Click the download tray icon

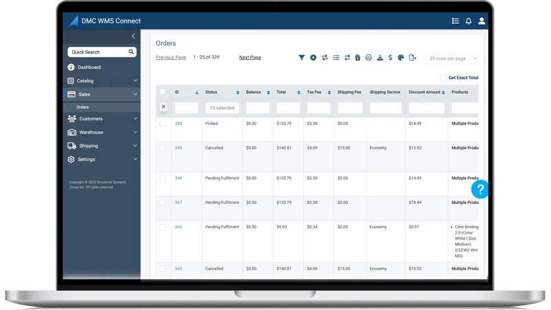pos(380,57)
